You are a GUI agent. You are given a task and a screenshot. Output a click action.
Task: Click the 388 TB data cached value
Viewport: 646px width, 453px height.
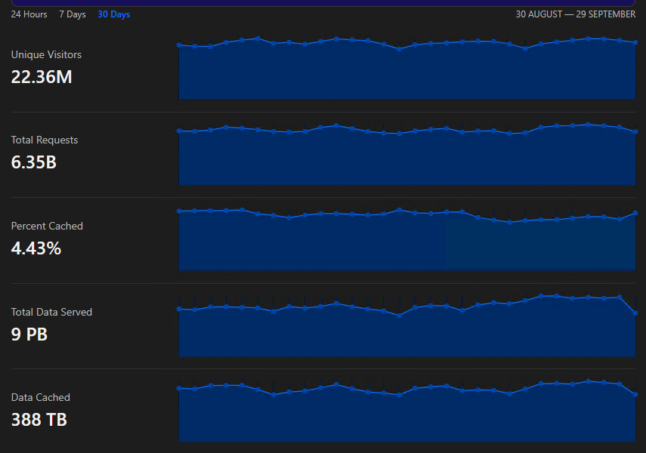tap(39, 420)
